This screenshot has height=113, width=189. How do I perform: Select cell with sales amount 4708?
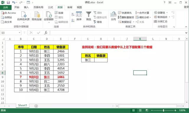point(61,90)
